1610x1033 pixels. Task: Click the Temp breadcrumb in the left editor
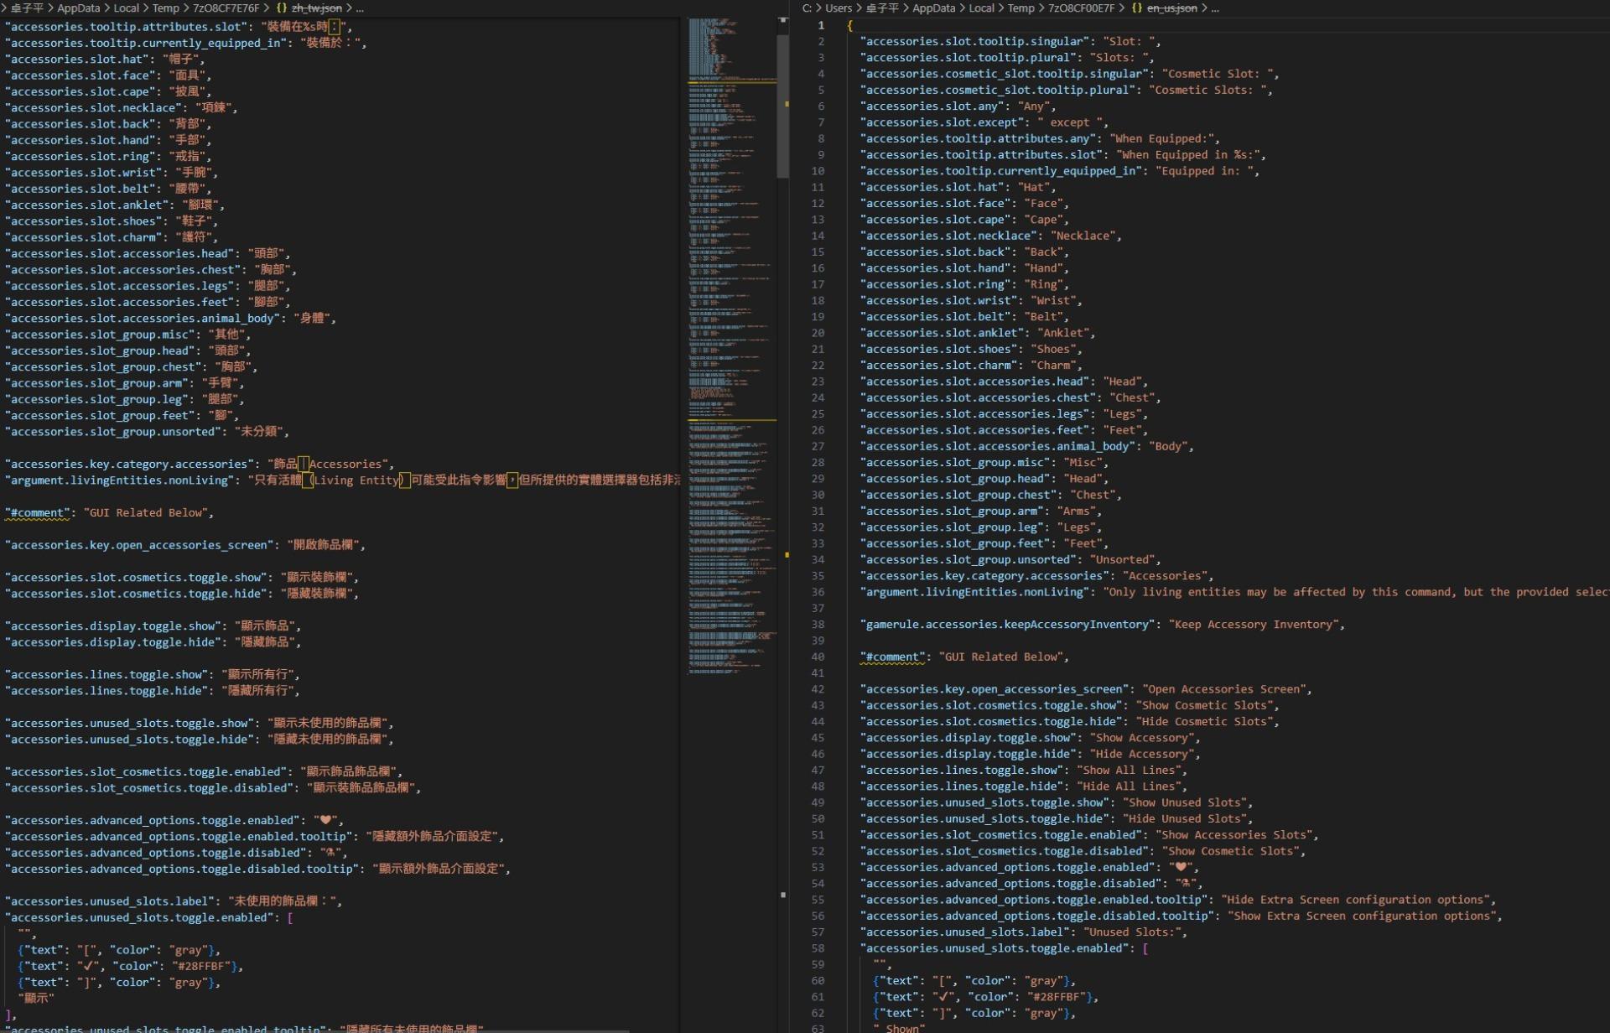pos(165,8)
